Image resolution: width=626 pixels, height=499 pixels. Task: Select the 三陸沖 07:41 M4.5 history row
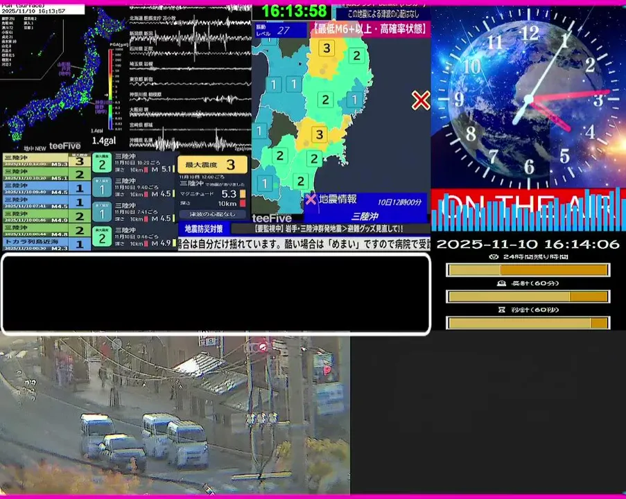tap(46, 202)
